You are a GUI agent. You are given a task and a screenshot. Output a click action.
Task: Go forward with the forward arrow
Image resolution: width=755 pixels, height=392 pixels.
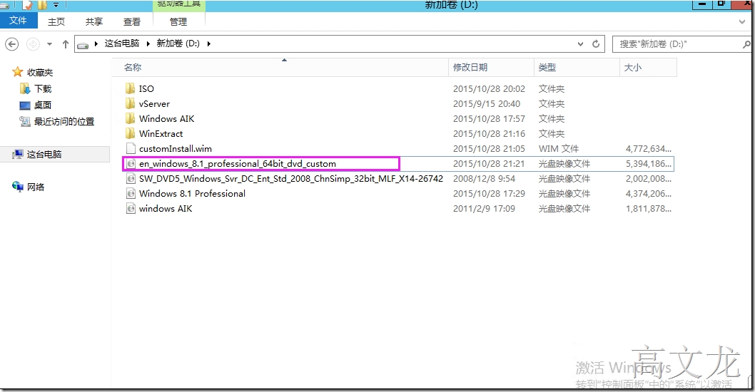click(x=33, y=44)
